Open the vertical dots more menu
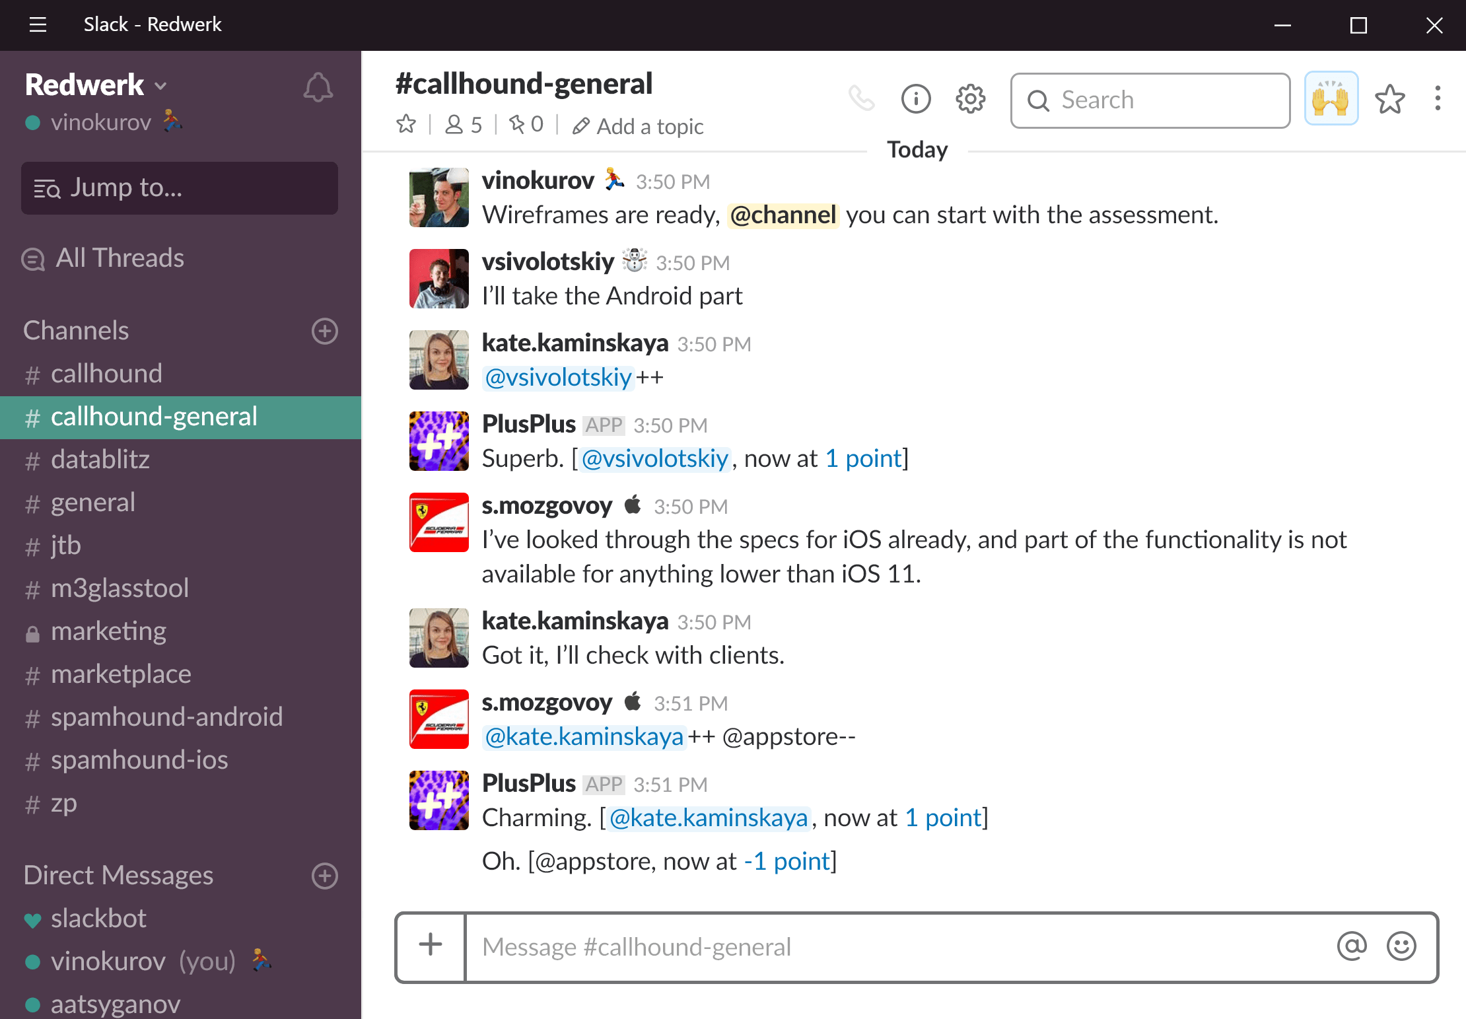1466x1019 pixels. pyautogui.click(x=1438, y=99)
